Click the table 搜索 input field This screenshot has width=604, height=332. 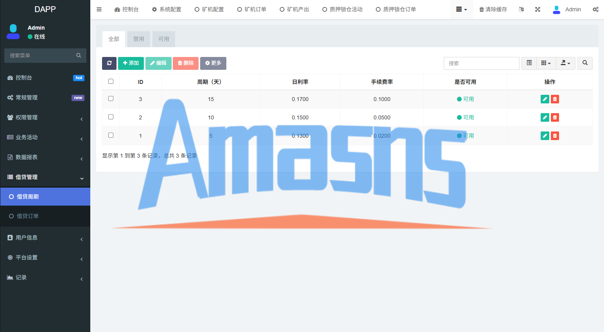482,63
